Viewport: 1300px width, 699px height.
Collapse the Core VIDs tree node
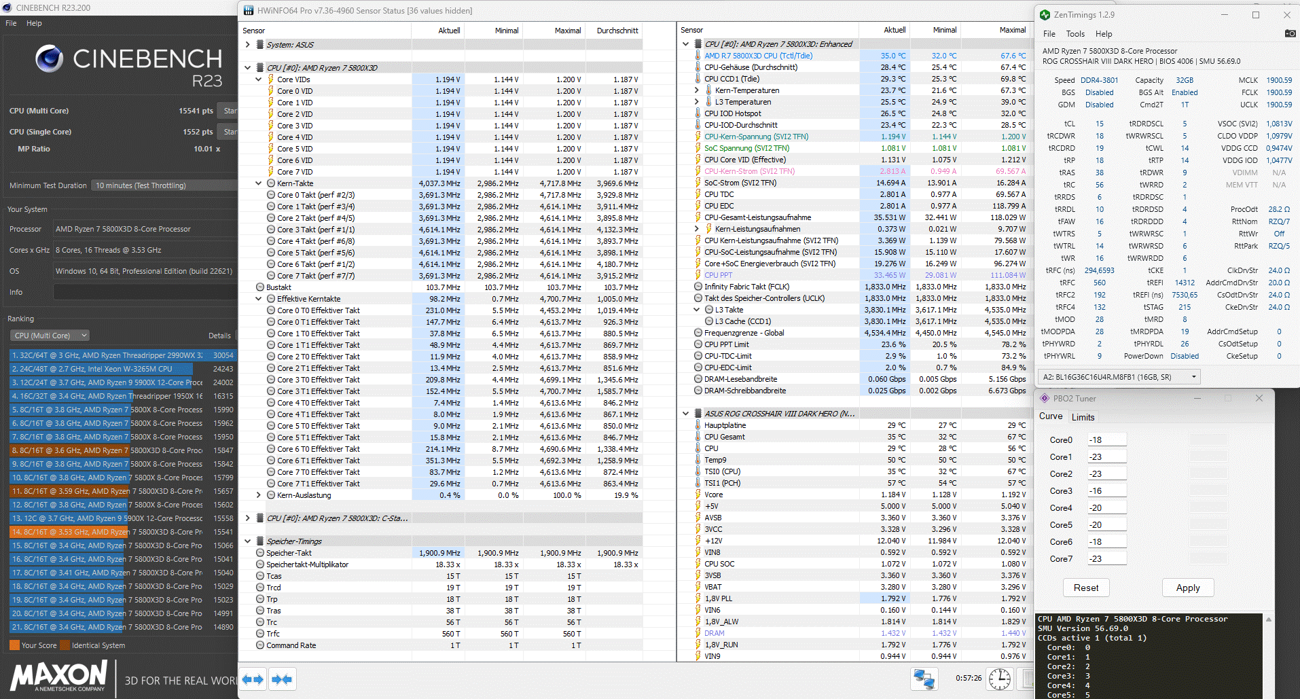click(x=259, y=79)
